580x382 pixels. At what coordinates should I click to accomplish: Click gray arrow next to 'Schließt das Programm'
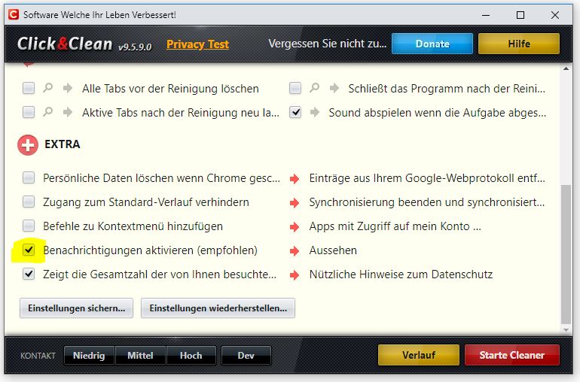point(334,88)
